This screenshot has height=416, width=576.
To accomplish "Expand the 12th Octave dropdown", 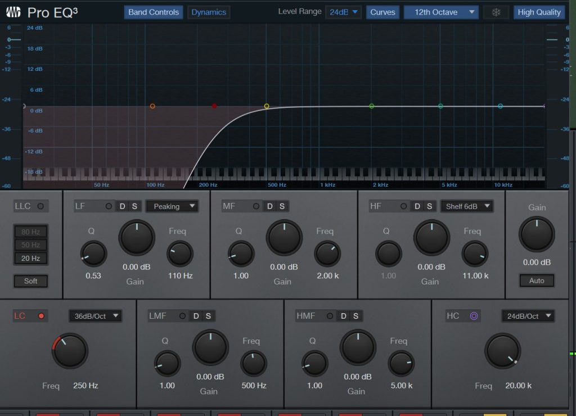I will pos(441,12).
